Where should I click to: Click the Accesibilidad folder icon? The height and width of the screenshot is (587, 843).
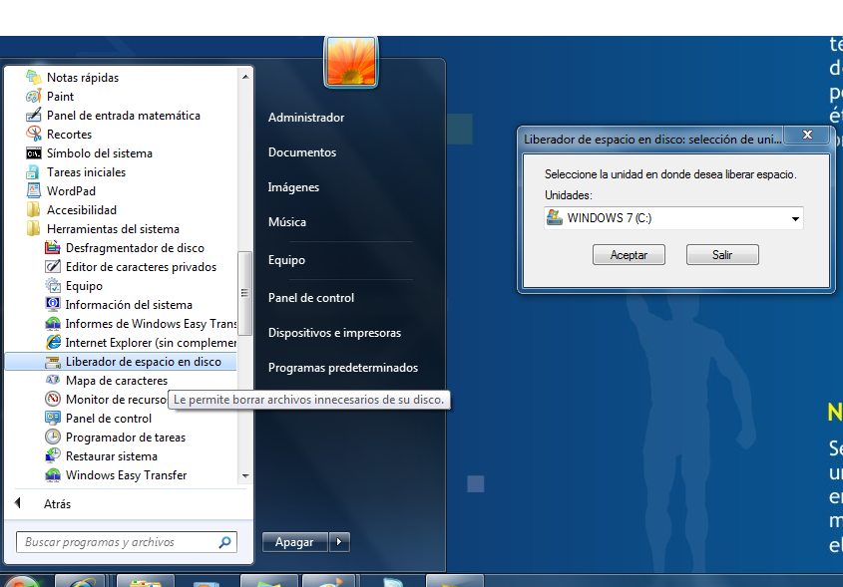(x=33, y=209)
